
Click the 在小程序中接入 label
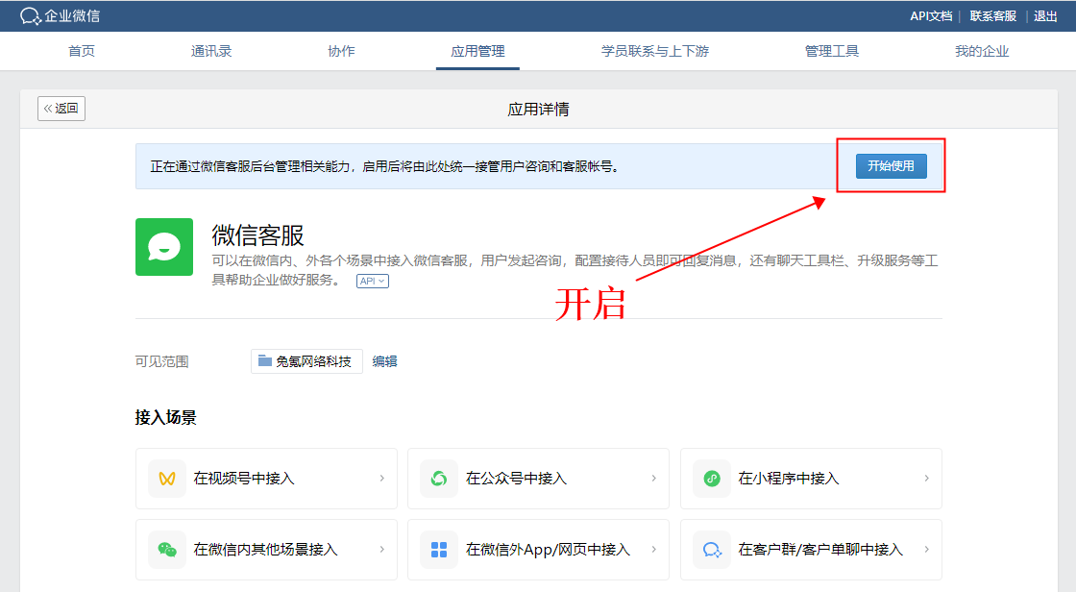789,479
